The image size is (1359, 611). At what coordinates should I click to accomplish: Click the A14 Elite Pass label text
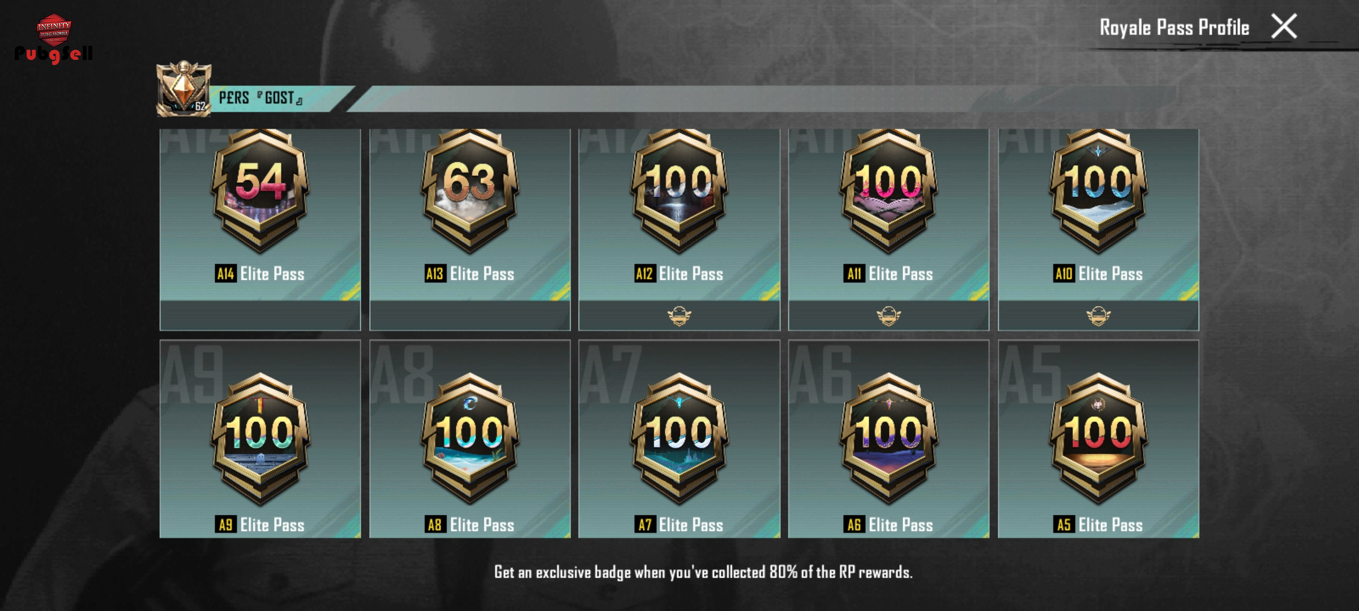click(260, 274)
